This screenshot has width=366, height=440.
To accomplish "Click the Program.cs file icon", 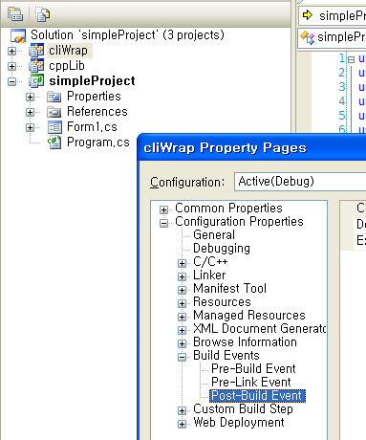I will [54, 143].
